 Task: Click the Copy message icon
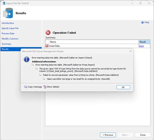(25, 87)
